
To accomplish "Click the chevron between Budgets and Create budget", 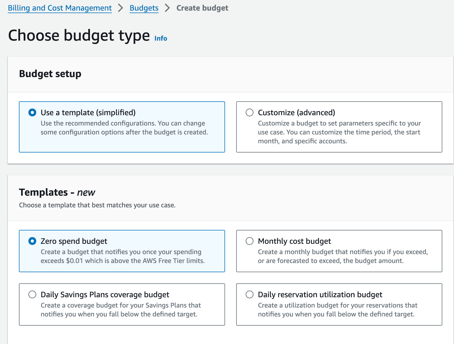I will coord(167,8).
